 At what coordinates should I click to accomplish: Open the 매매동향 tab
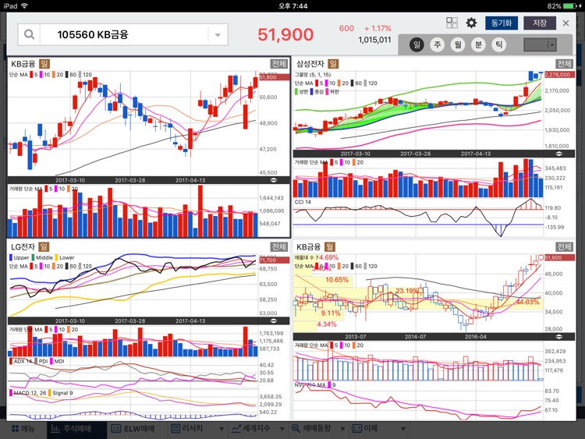[x=311, y=429]
